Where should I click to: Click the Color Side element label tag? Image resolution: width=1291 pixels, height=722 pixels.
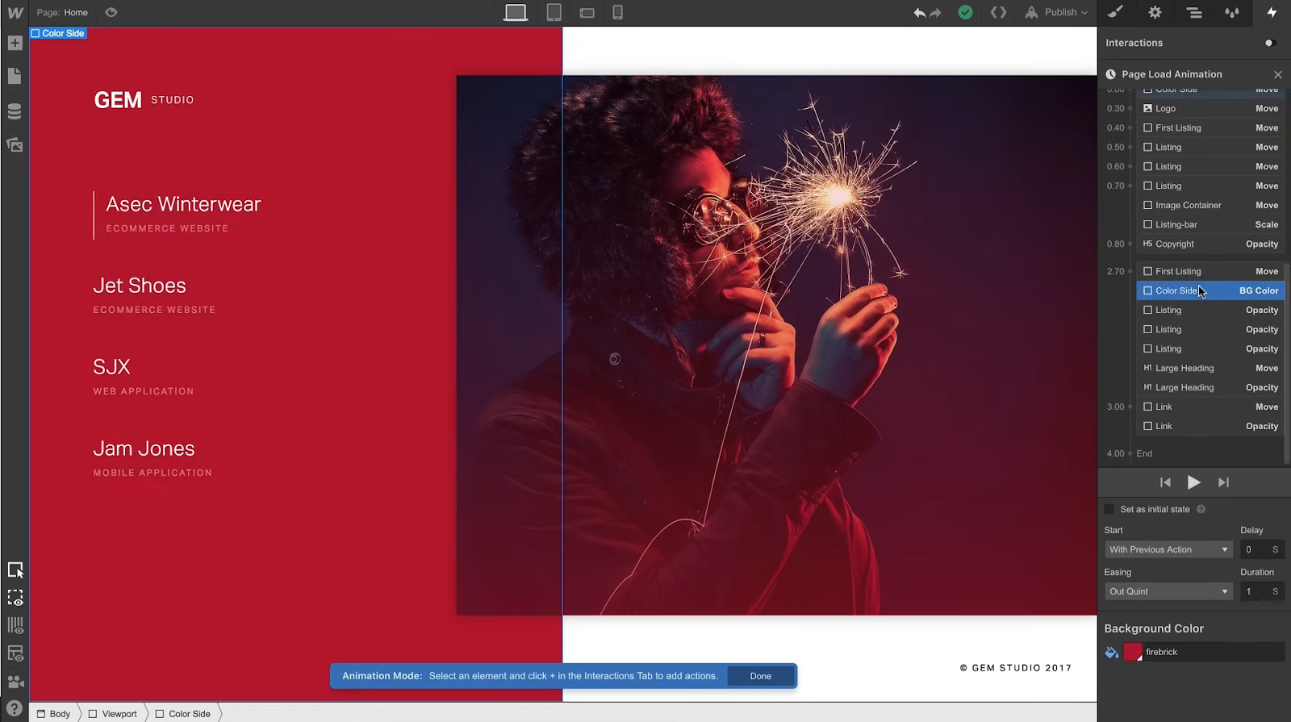(57, 33)
